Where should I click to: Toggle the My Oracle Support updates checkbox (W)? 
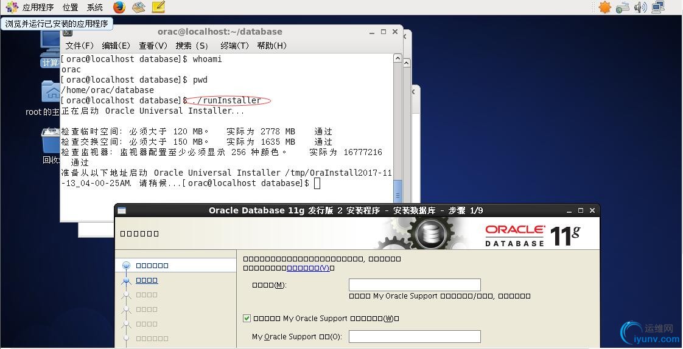[x=247, y=319]
